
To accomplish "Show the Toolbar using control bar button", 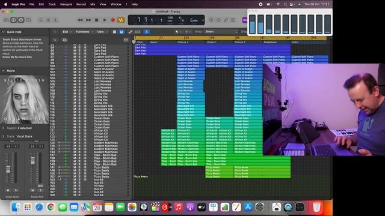I will click(x=28, y=20).
